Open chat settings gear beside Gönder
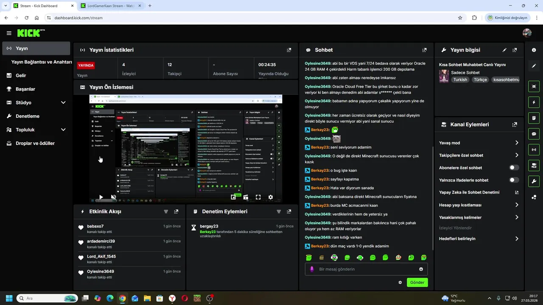Screen dimensions: 543x305 click(x=400, y=282)
